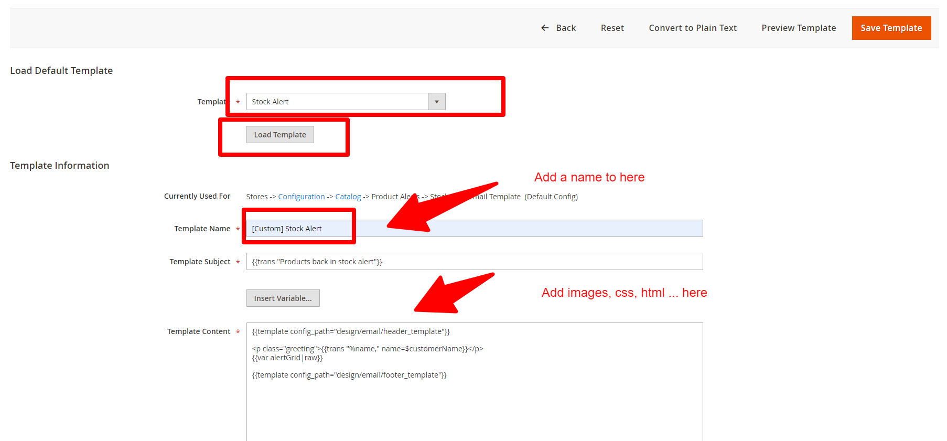The width and height of the screenshot is (947, 441).
Task: Click the Template Content label
Action: pyautogui.click(x=199, y=331)
